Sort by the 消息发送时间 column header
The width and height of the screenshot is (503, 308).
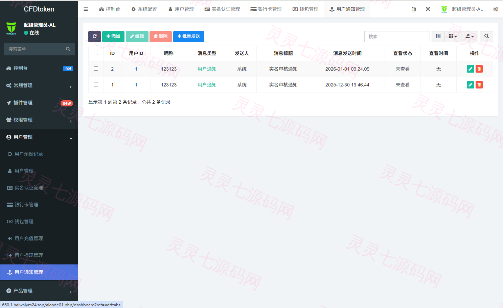[347, 53]
